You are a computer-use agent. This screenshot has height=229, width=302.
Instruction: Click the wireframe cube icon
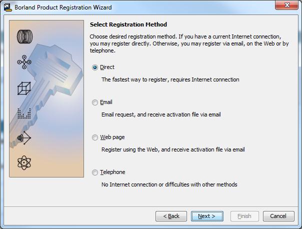(x=23, y=88)
